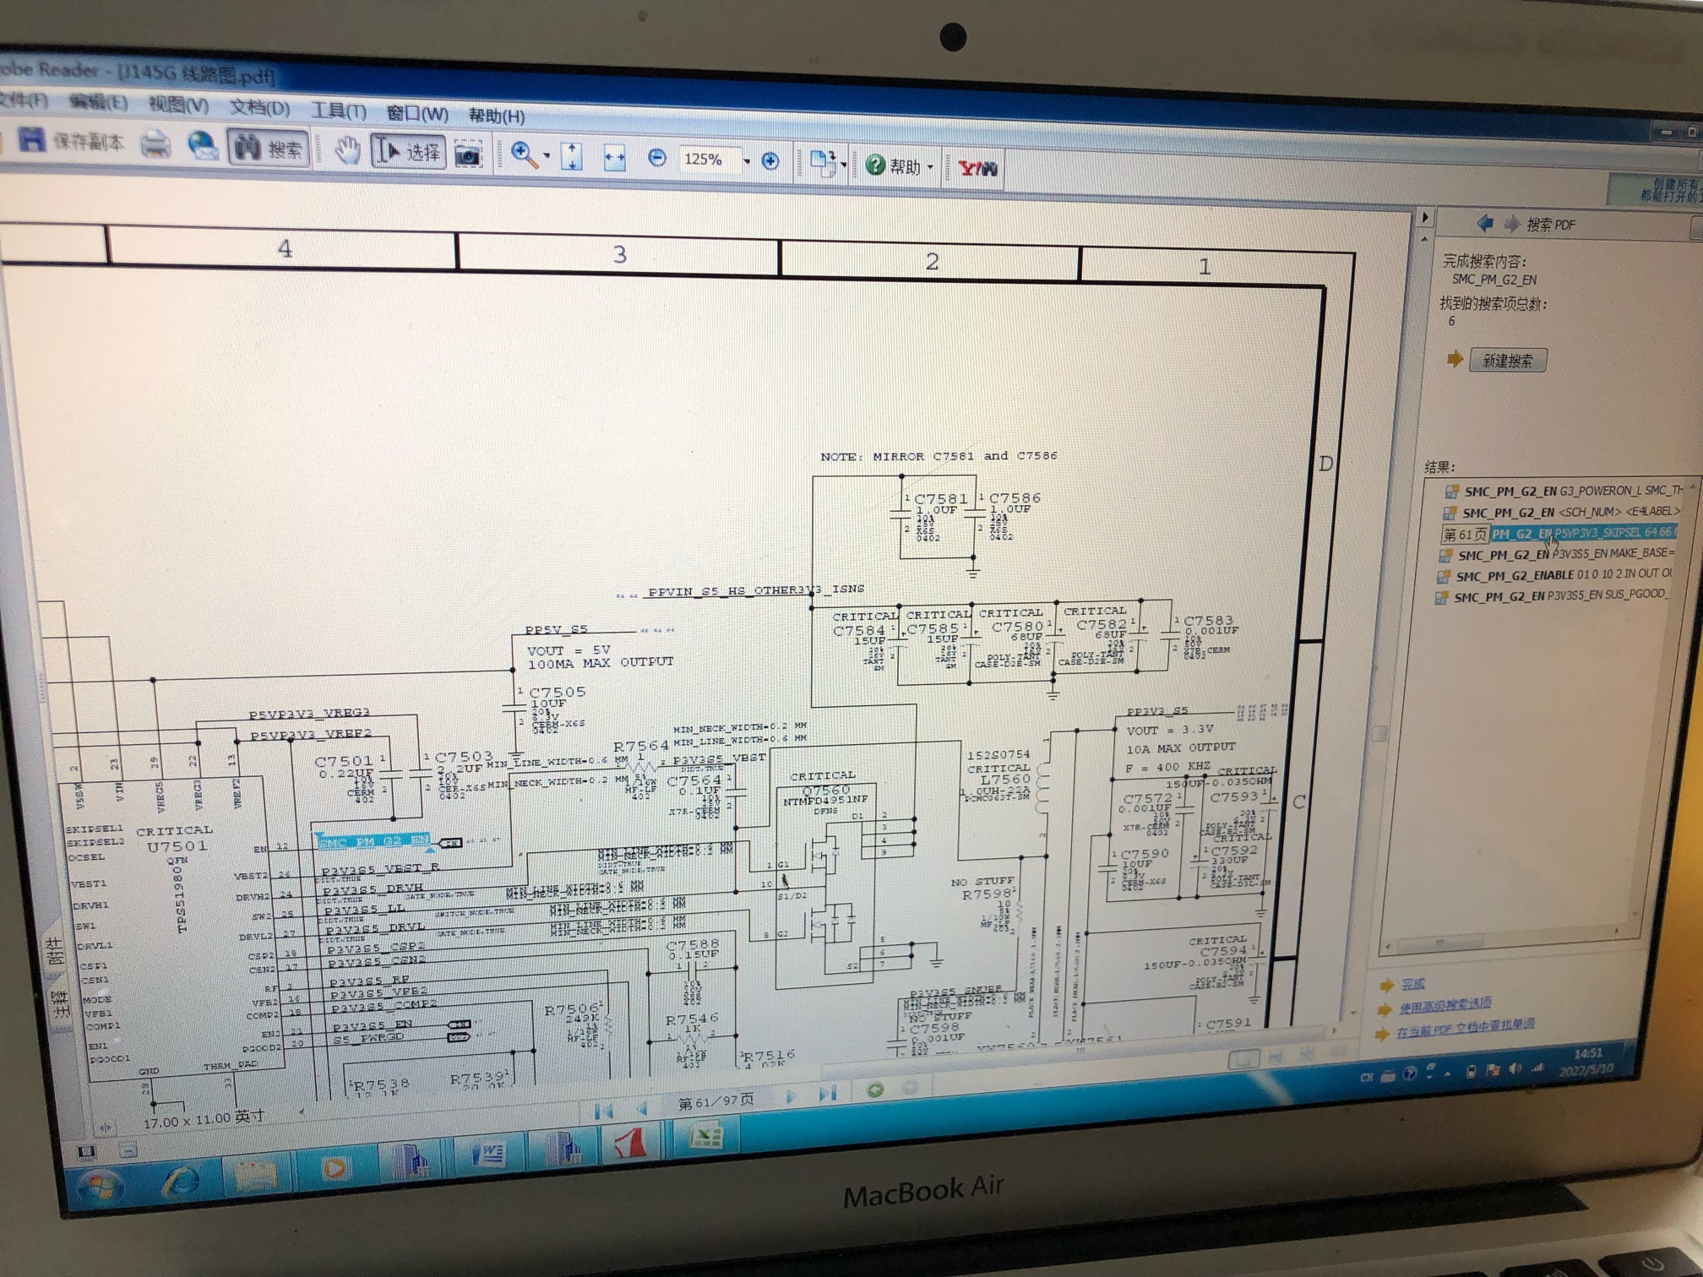Screen dimensions: 1703x1277
Task: Activate the Select (选择) text tool
Action: click(410, 152)
